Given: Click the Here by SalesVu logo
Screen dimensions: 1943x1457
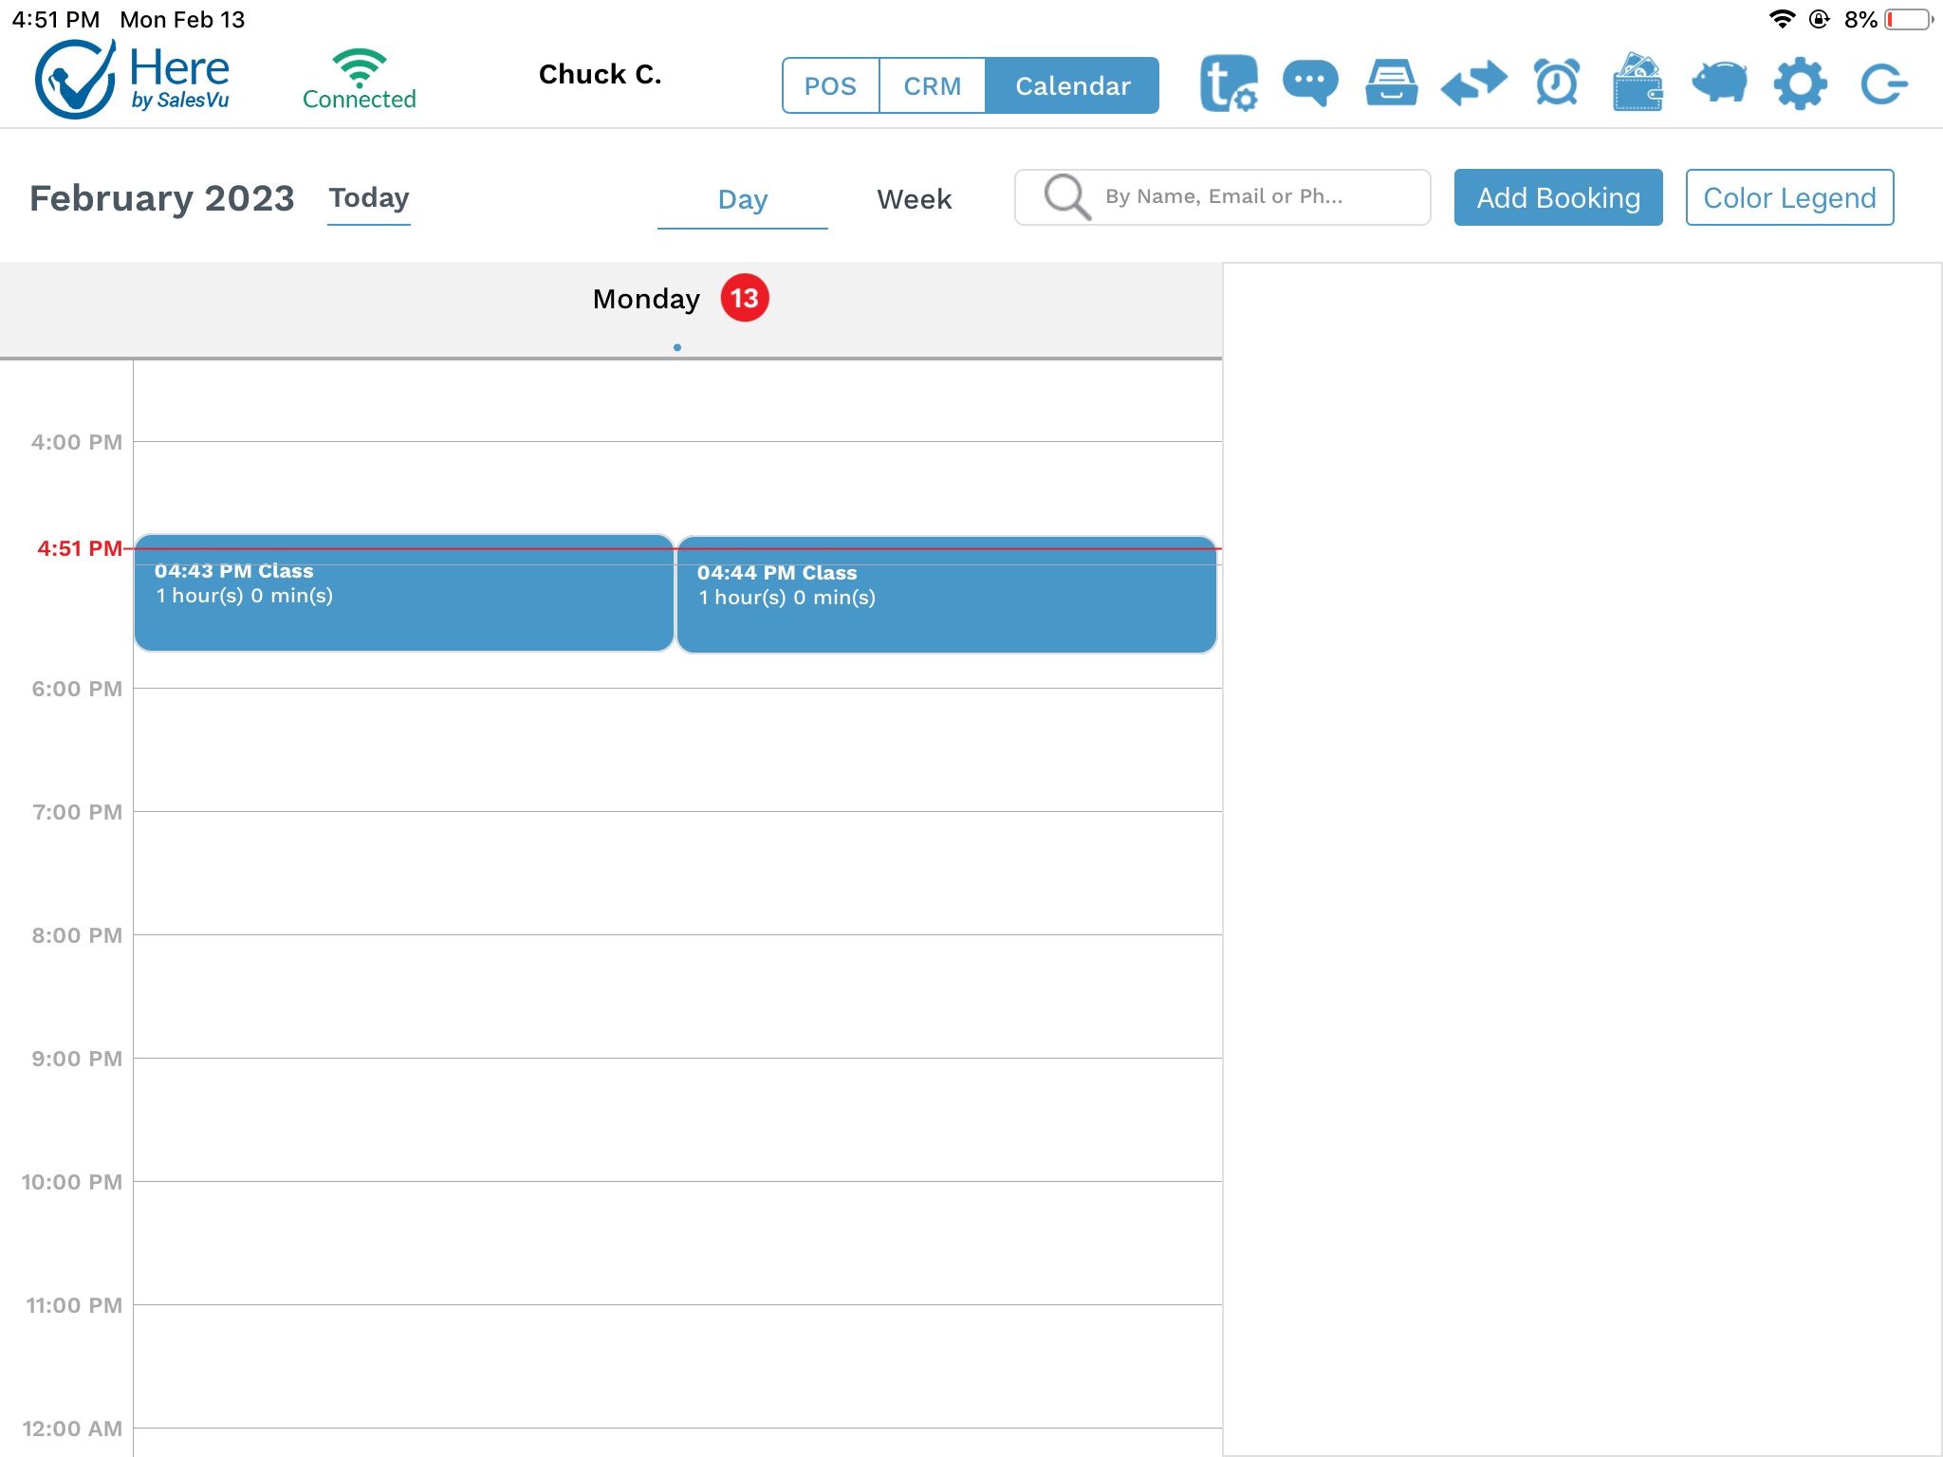Looking at the screenshot, I should point(133,80).
